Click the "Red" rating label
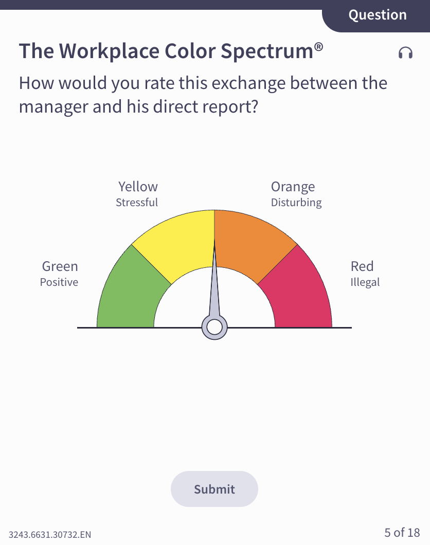The height and width of the screenshot is (545, 430). [362, 266]
